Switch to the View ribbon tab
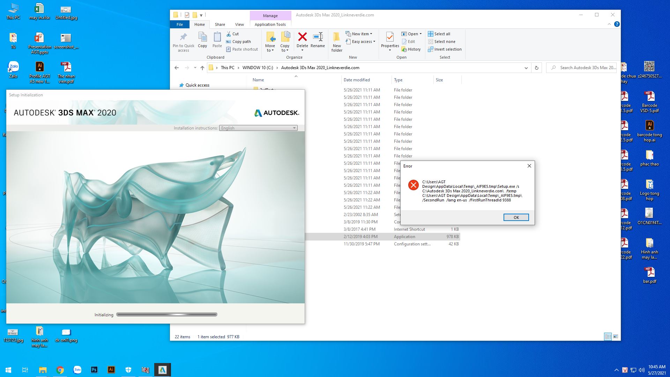The width and height of the screenshot is (670, 377). [x=239, y=24]
